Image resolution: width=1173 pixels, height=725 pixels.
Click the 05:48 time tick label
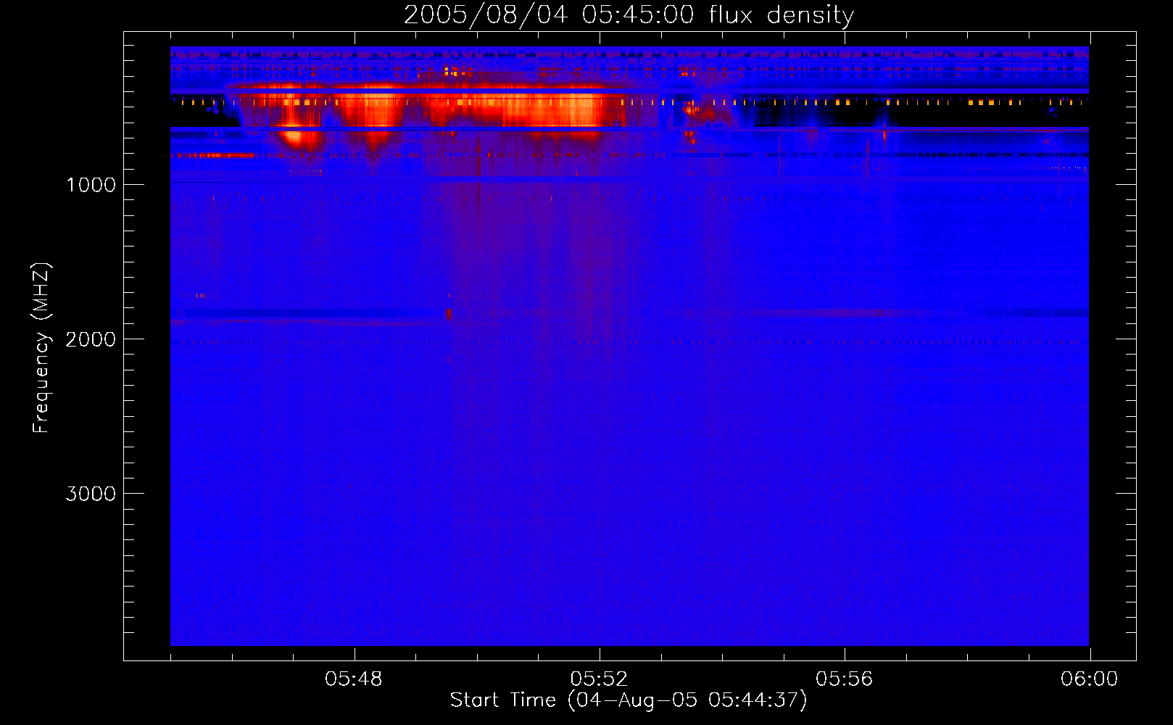354,679
